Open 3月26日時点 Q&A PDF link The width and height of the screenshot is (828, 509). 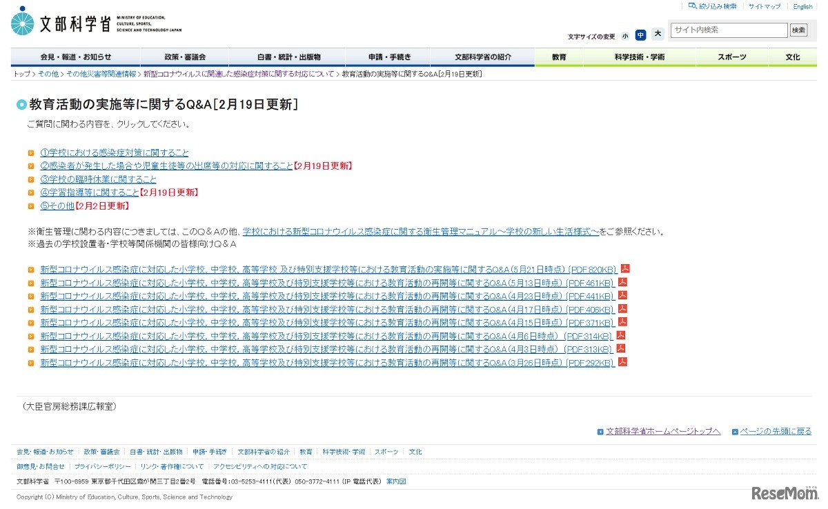click(327, 363)
